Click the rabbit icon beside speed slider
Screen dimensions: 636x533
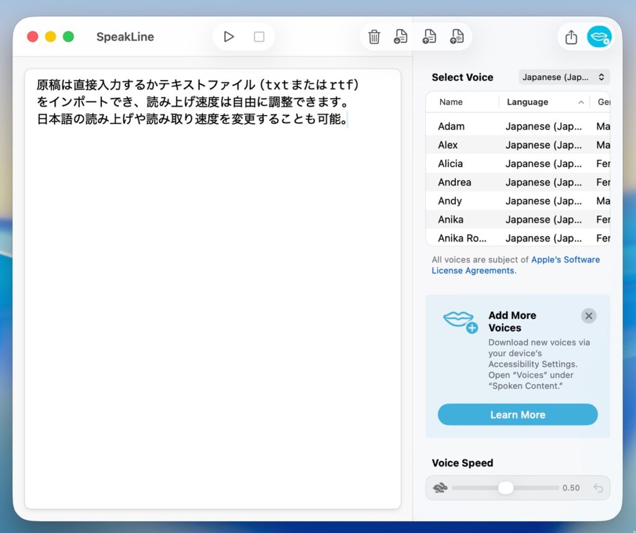click(x=440, y=488)
